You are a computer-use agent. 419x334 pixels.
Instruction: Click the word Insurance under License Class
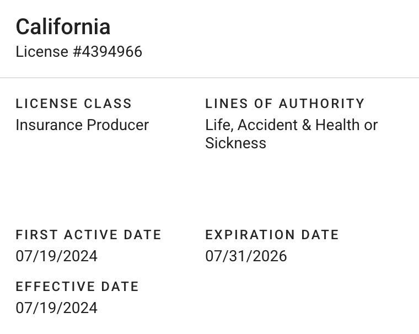48,125
